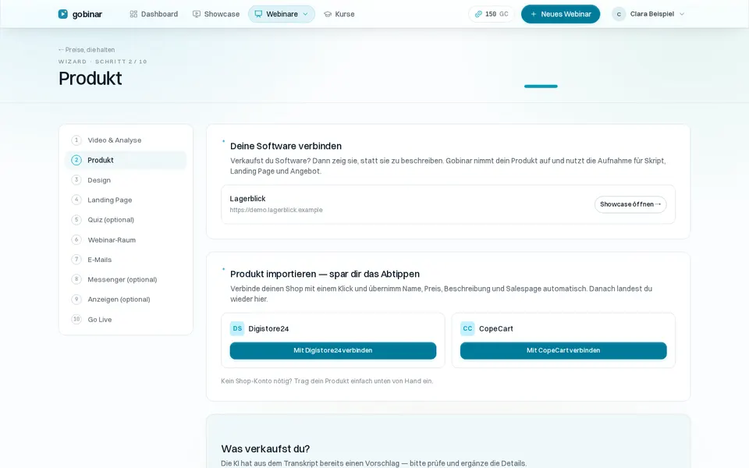This screenshot has height=468, width=749.
Task: Click the plus icon in Neues Webinar
Action: pyautogui.click(x=534, y=14)
